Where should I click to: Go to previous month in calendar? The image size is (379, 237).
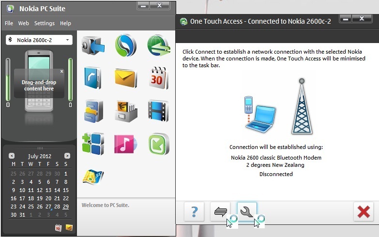click(x=12, y=156)
